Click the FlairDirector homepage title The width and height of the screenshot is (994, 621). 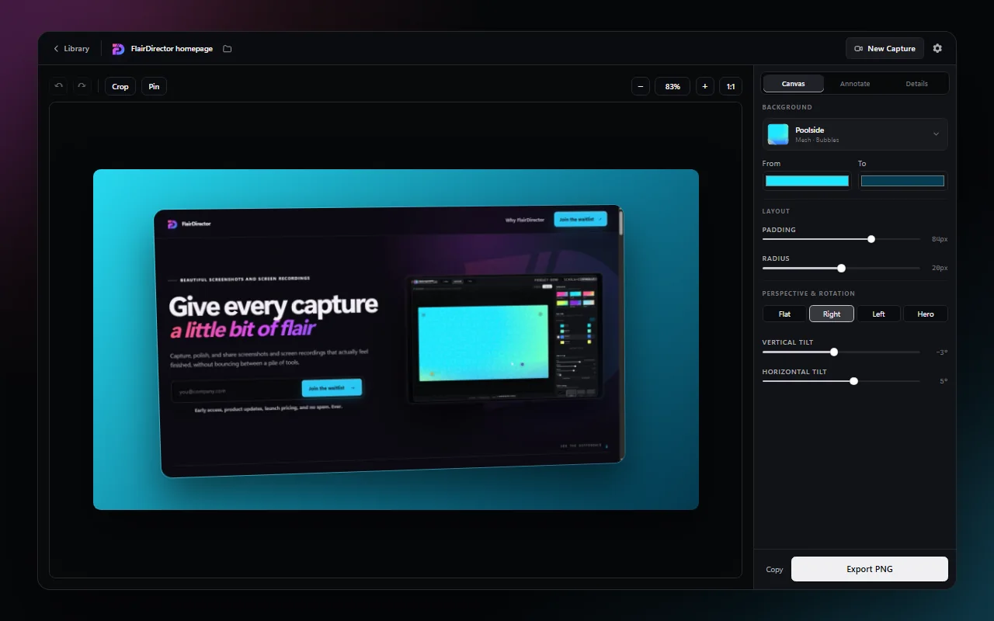[172, 49]
